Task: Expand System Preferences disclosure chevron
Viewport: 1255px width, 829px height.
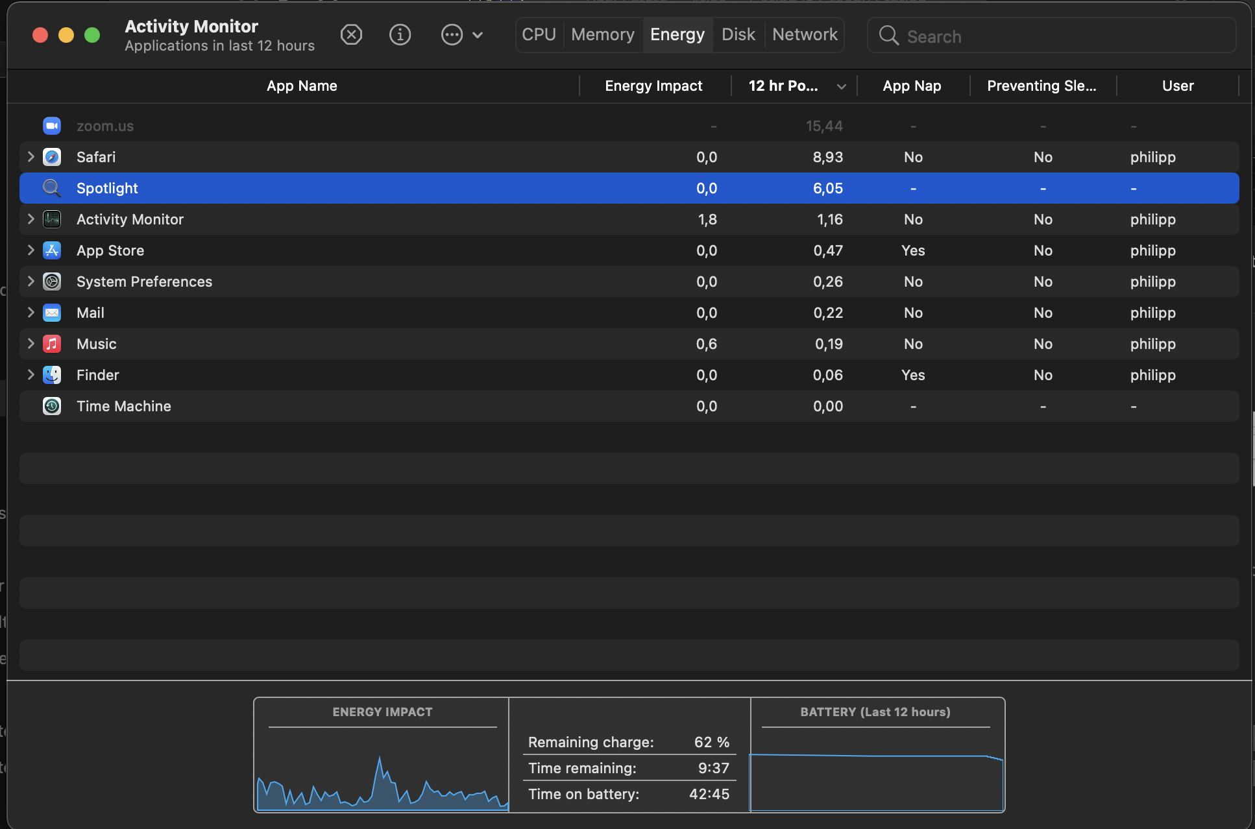Action: (30, 282)
